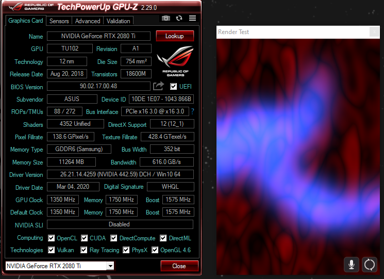Toggle the DirectML checkbox

(x=163, y=238)
